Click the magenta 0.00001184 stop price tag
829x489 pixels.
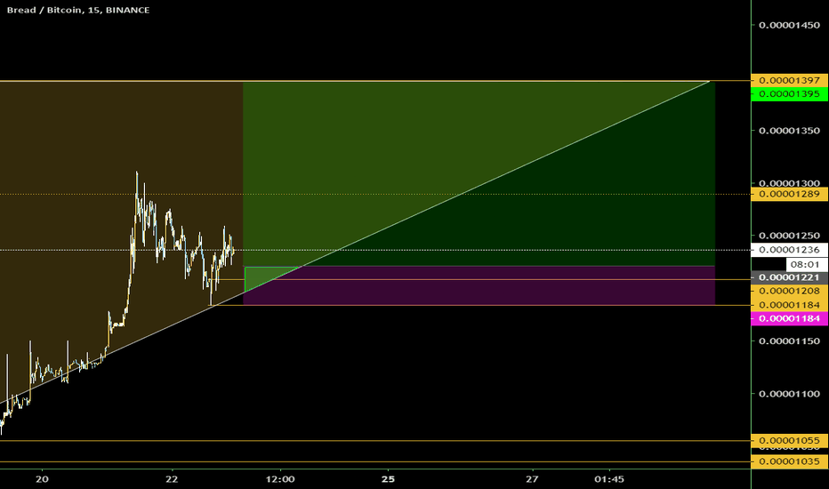[x=789, y=319]
